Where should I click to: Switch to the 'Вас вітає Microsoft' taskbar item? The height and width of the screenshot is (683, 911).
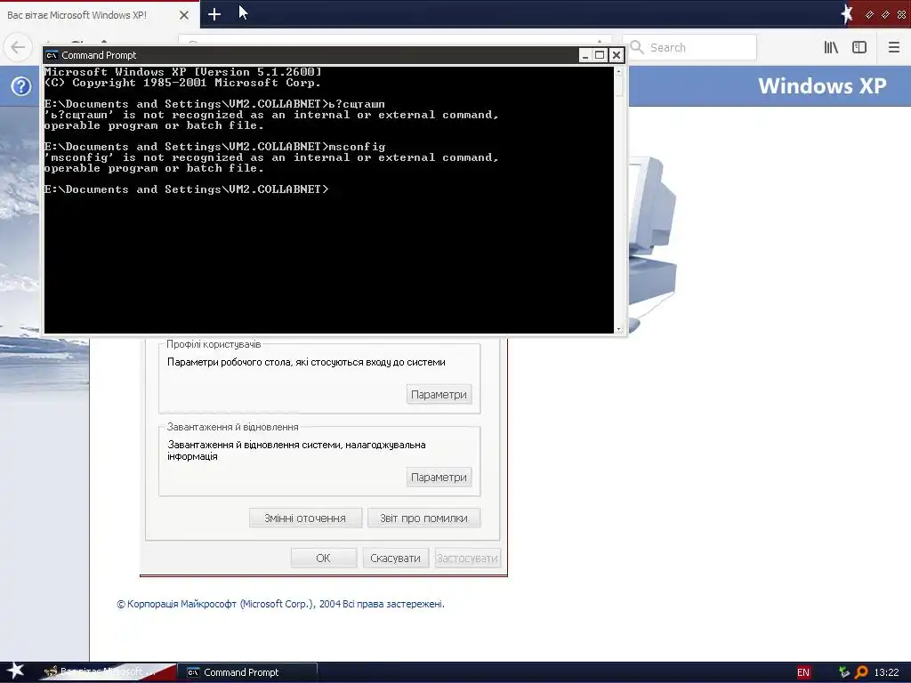click(x=108, y=672)
